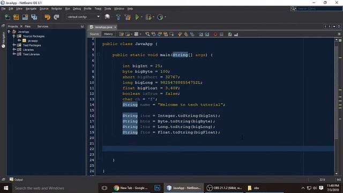This screenshot has height=193, width=343.
Task: Expand the Libraries node
Action: coord(14,50)
